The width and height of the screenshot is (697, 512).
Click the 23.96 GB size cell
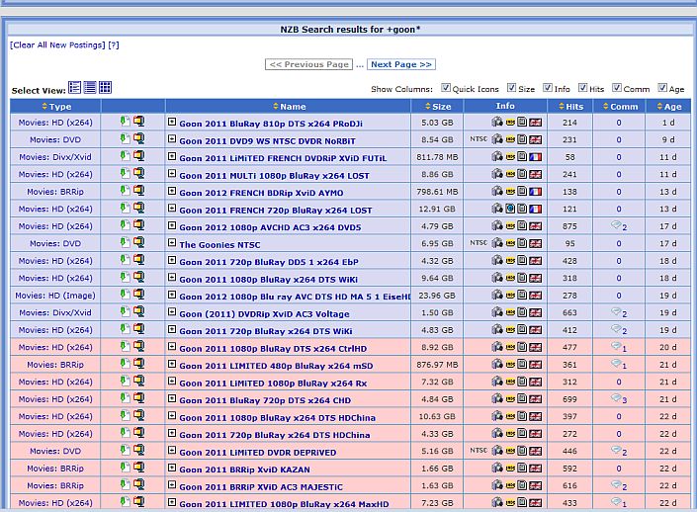[437, 296]
